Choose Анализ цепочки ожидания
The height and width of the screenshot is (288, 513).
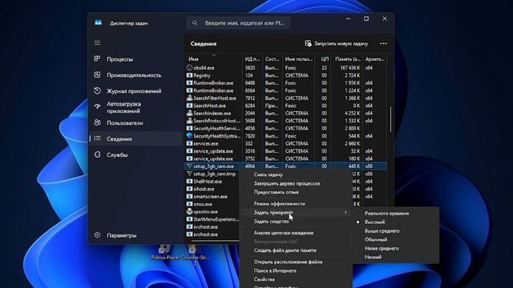click(x=296, y=233)
